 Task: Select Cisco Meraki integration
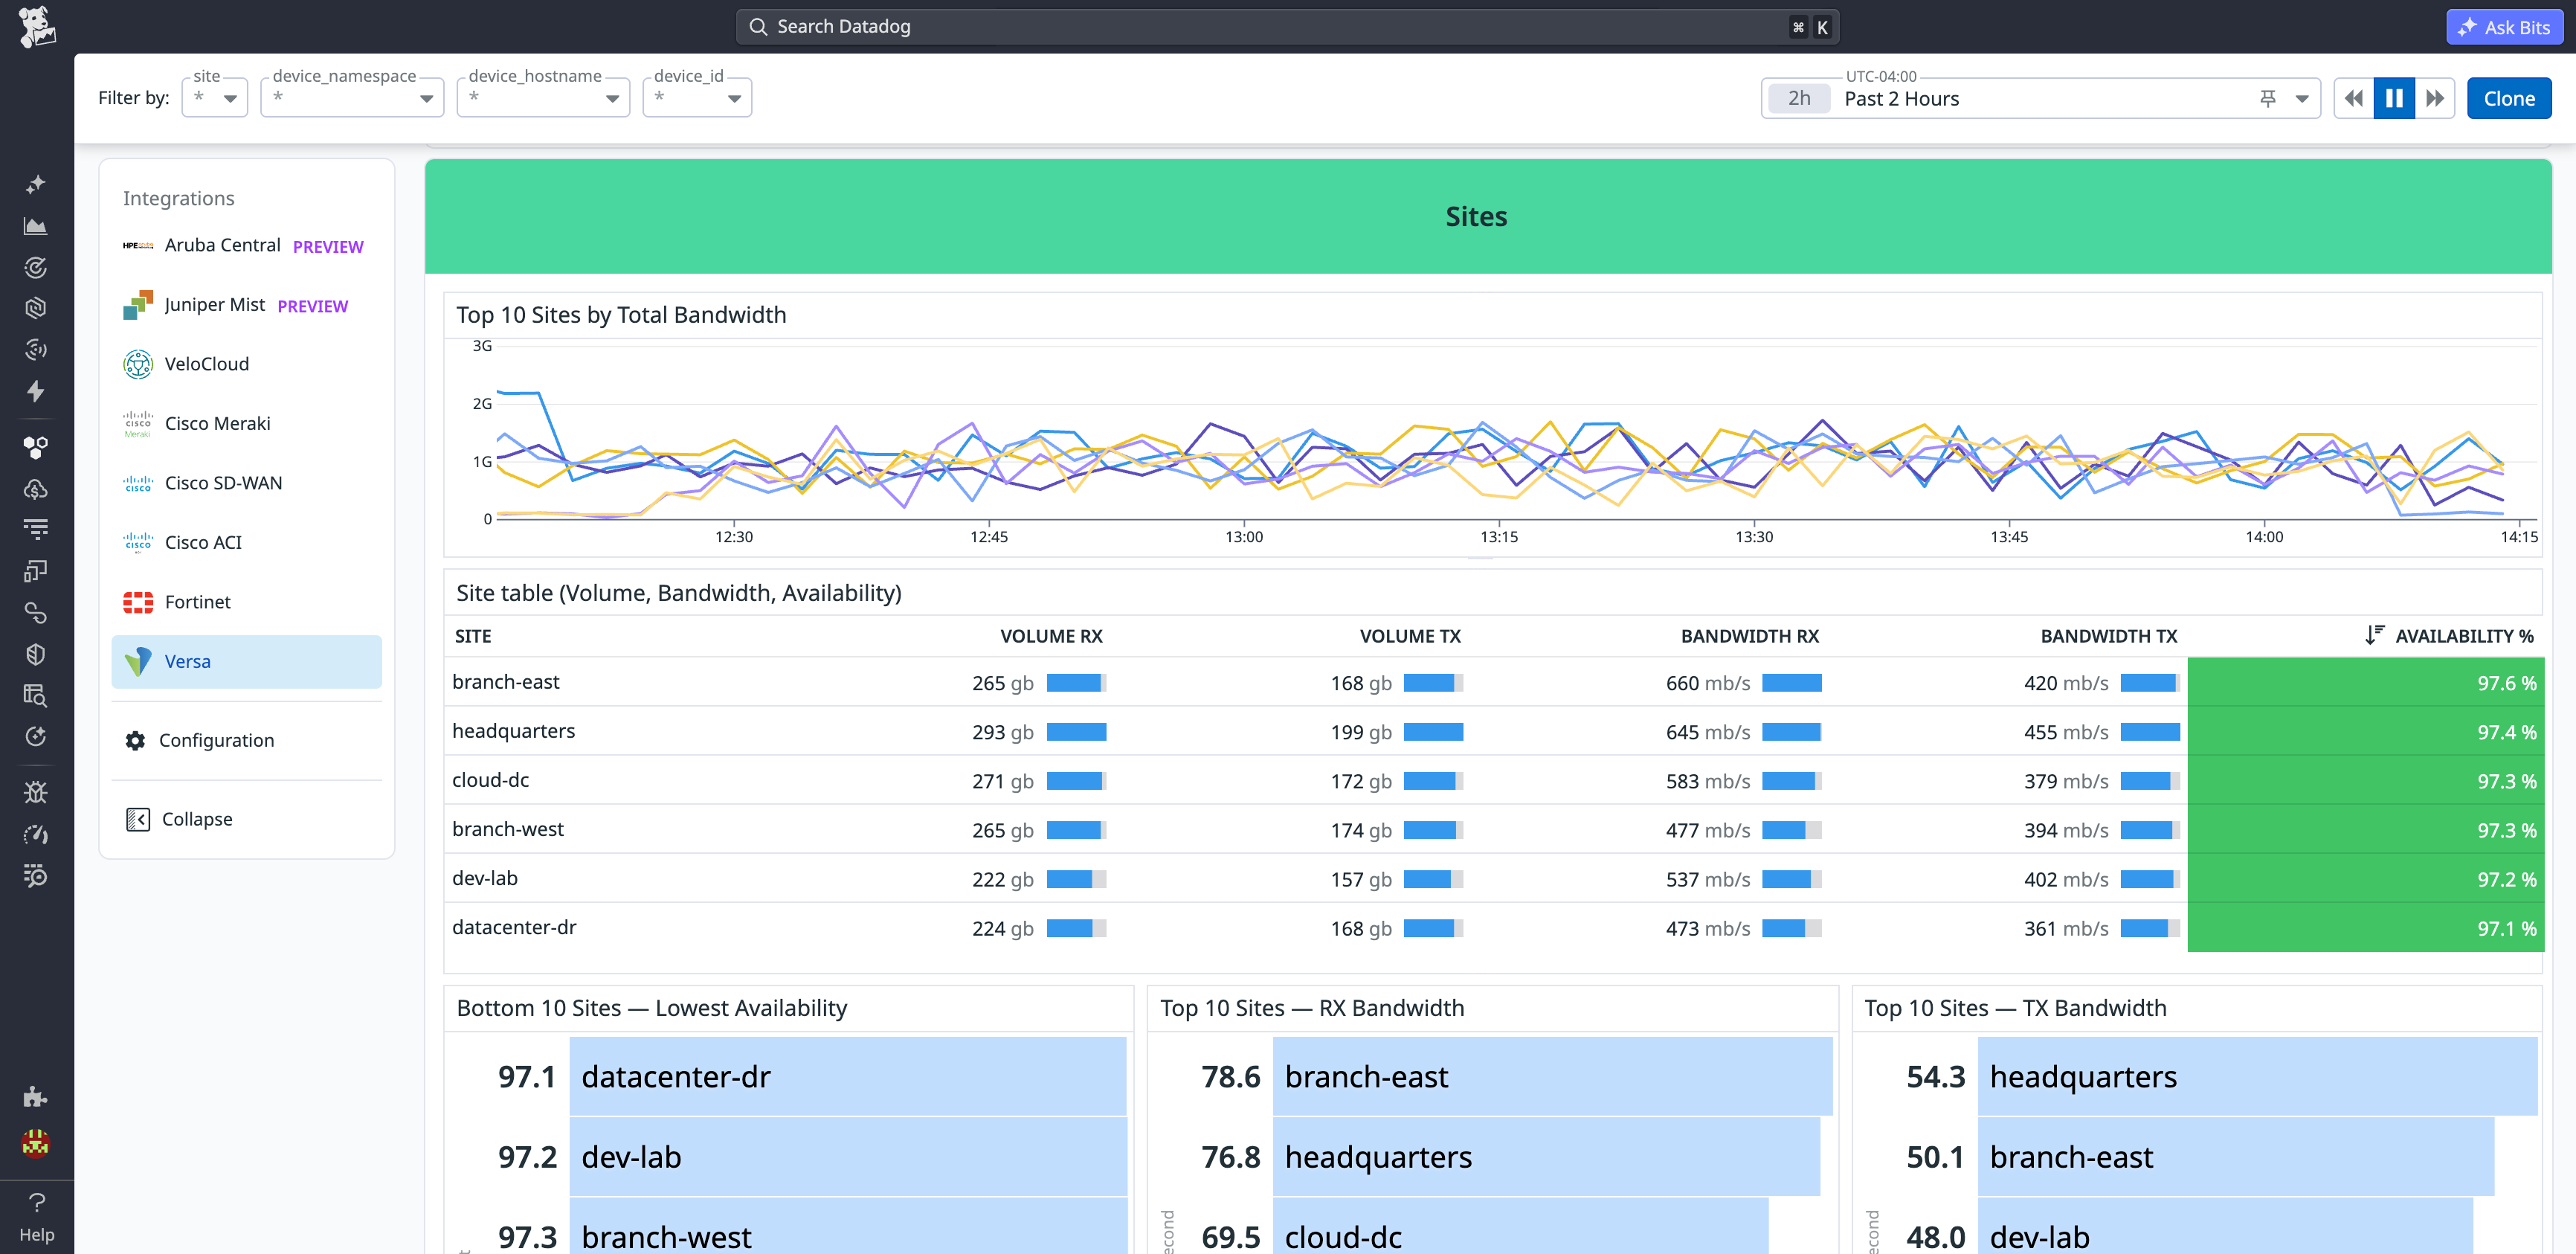246,424
